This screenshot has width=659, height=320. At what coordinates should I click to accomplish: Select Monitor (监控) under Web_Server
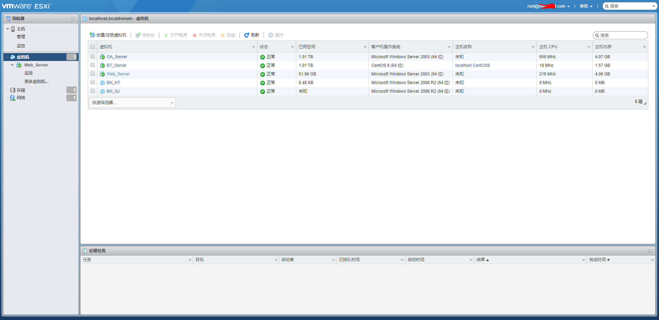[x=29, y=73]
